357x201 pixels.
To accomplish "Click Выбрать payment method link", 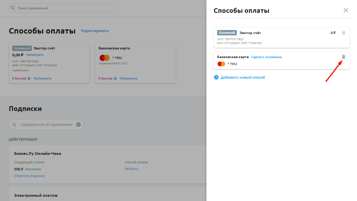I will coord(131,169).
